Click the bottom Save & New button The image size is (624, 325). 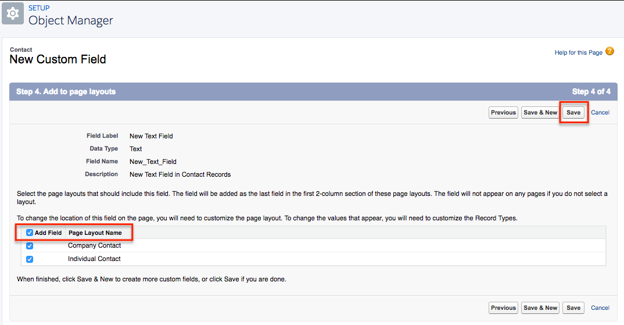click(540, 308)
